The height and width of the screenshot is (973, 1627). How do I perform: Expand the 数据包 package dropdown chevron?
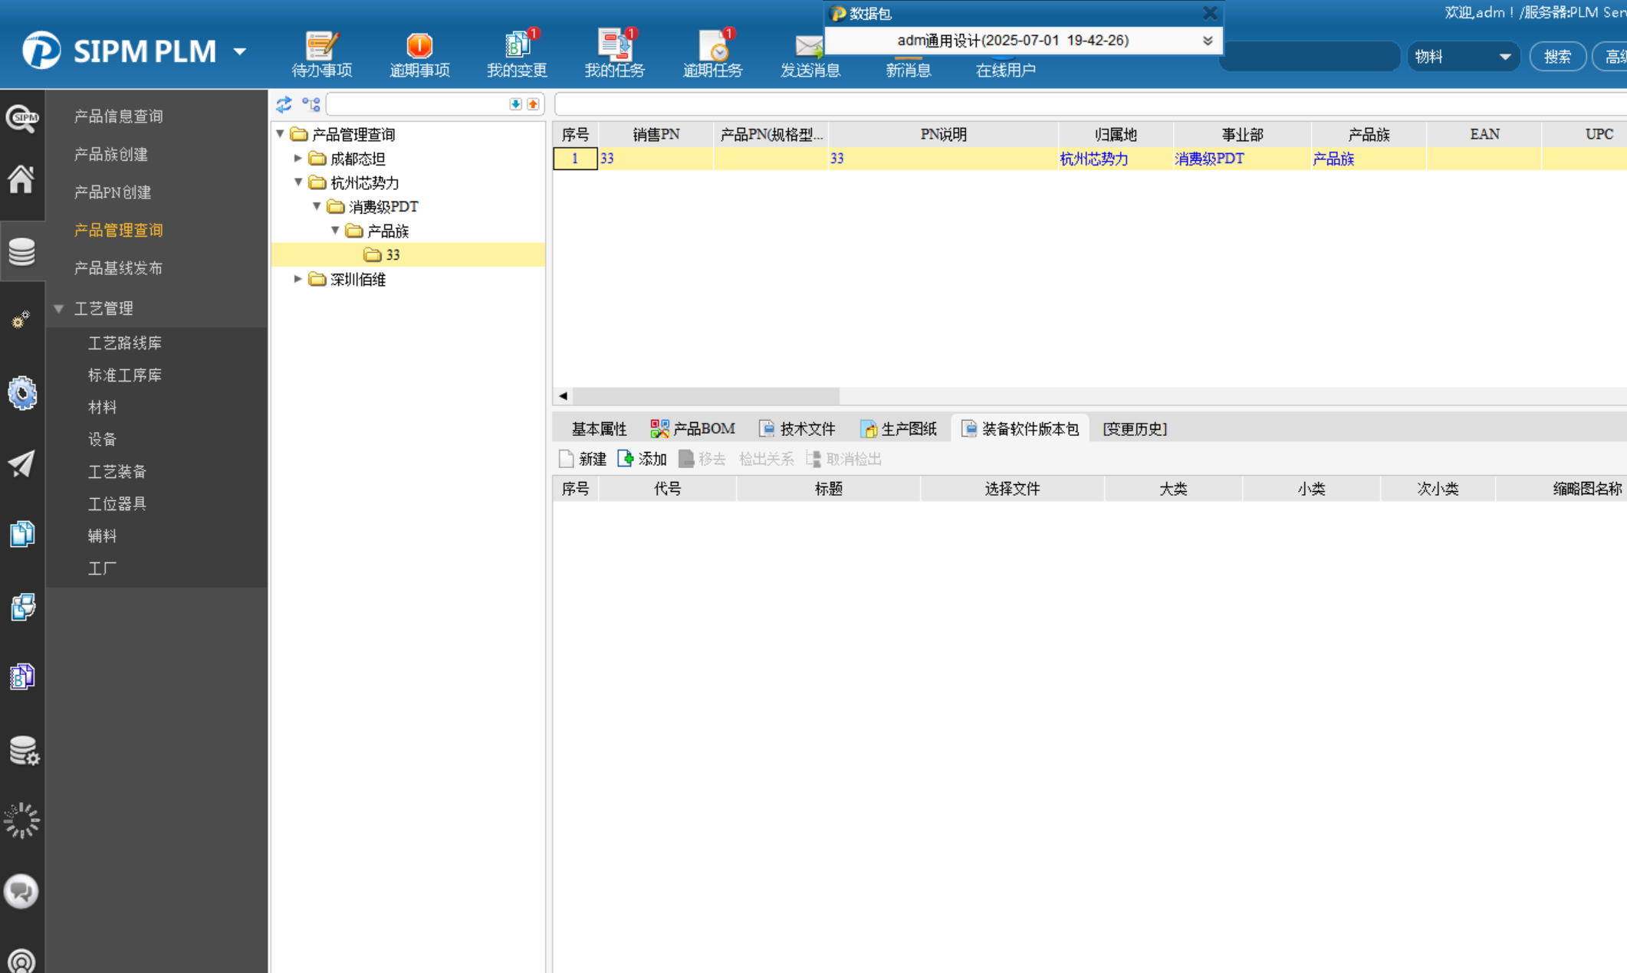click(1207, 41)
